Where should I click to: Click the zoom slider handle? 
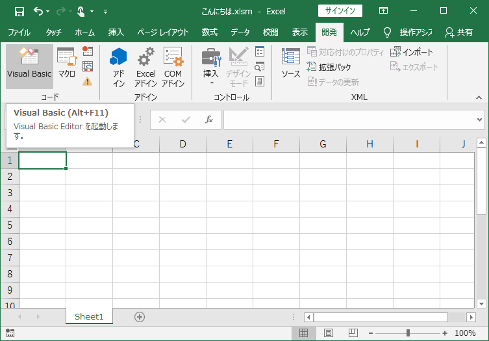(x=408, y=333)
